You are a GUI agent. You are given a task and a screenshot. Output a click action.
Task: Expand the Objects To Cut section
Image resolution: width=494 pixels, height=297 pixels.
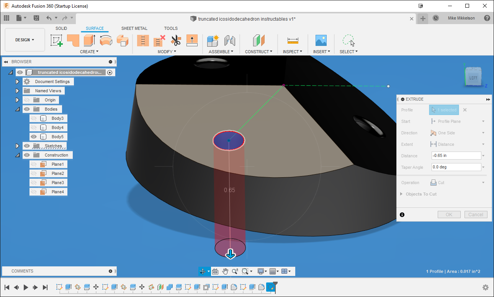401,194
